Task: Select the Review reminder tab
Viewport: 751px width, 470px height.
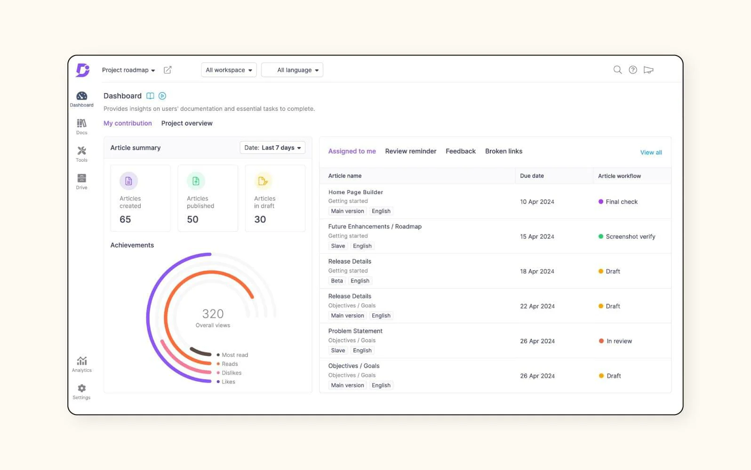Action: [411, 151]
